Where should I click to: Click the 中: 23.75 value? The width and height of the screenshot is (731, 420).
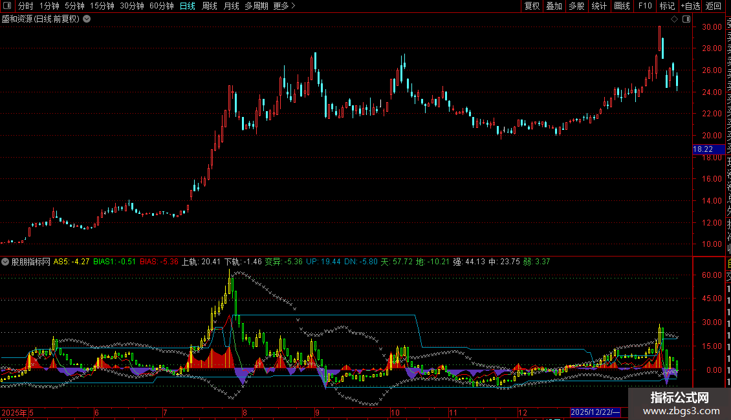[x=504, y=262]
